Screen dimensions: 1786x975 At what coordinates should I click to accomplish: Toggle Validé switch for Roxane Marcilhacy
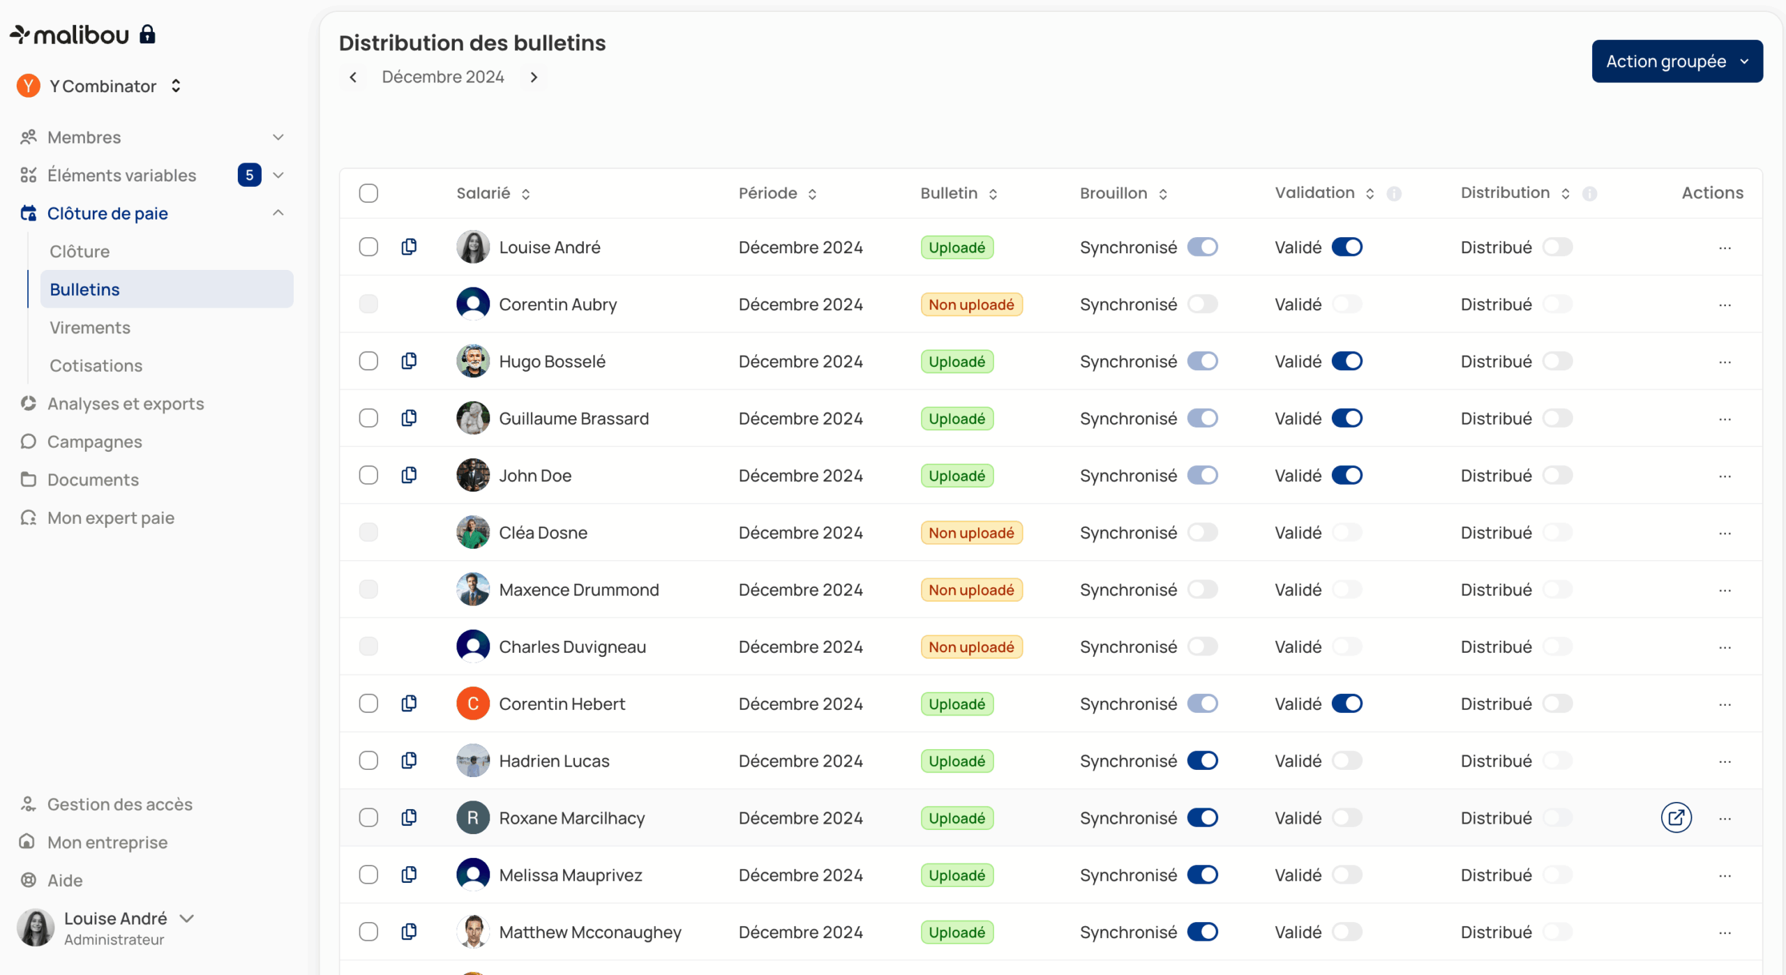coord(1346,817)
